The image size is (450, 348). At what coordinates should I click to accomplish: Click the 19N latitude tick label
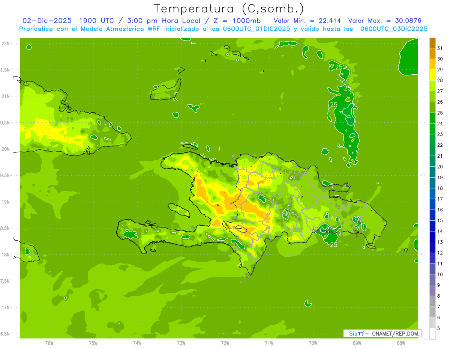[x=6, y=202]
